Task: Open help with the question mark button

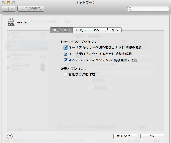Action: coord(10,136)
